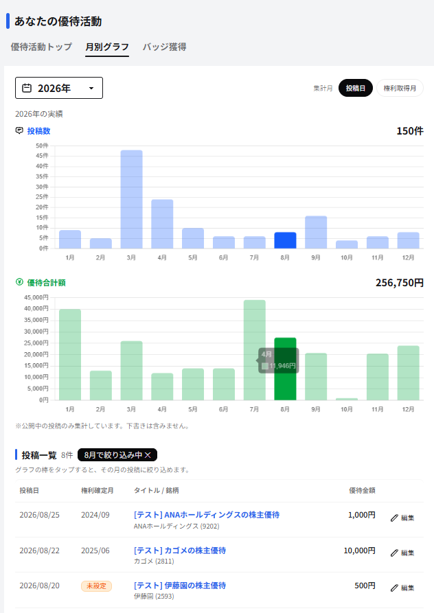The image size is (434, 613).
Task: Click the 1月 bar in 投稿数 chart
Action: tap(70, 240)
